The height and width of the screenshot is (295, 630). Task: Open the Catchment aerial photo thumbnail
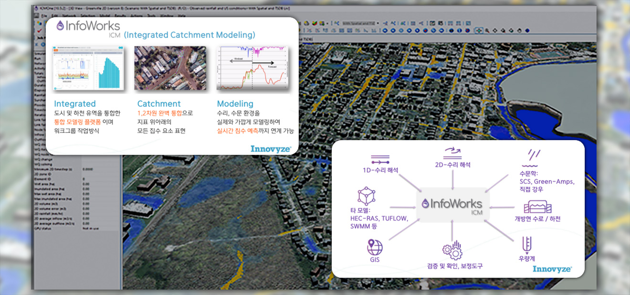(x=170, y=68)
